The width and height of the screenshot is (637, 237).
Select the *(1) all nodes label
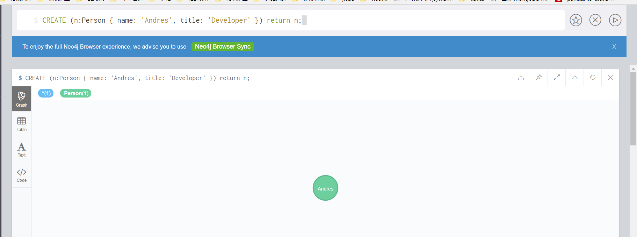click(x=46, y=93)
